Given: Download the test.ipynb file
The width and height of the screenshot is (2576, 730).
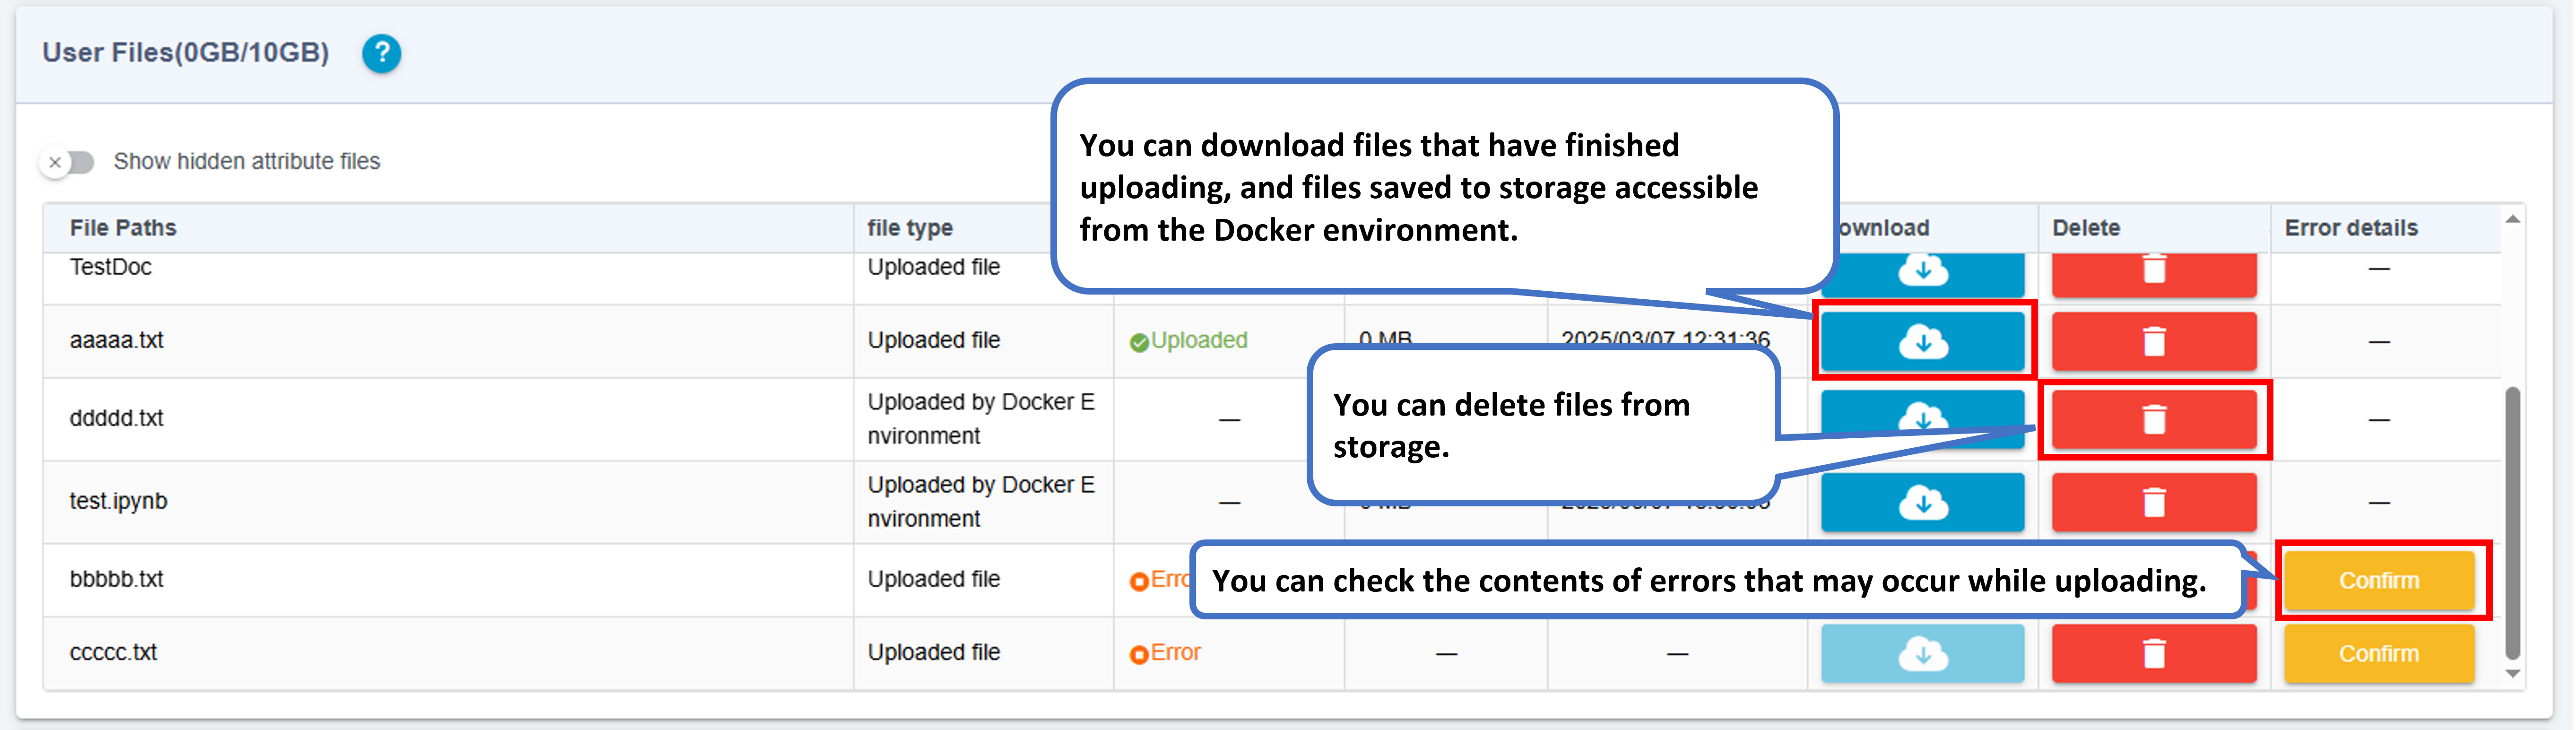Looking at the screenshot, I should 1922,502.
